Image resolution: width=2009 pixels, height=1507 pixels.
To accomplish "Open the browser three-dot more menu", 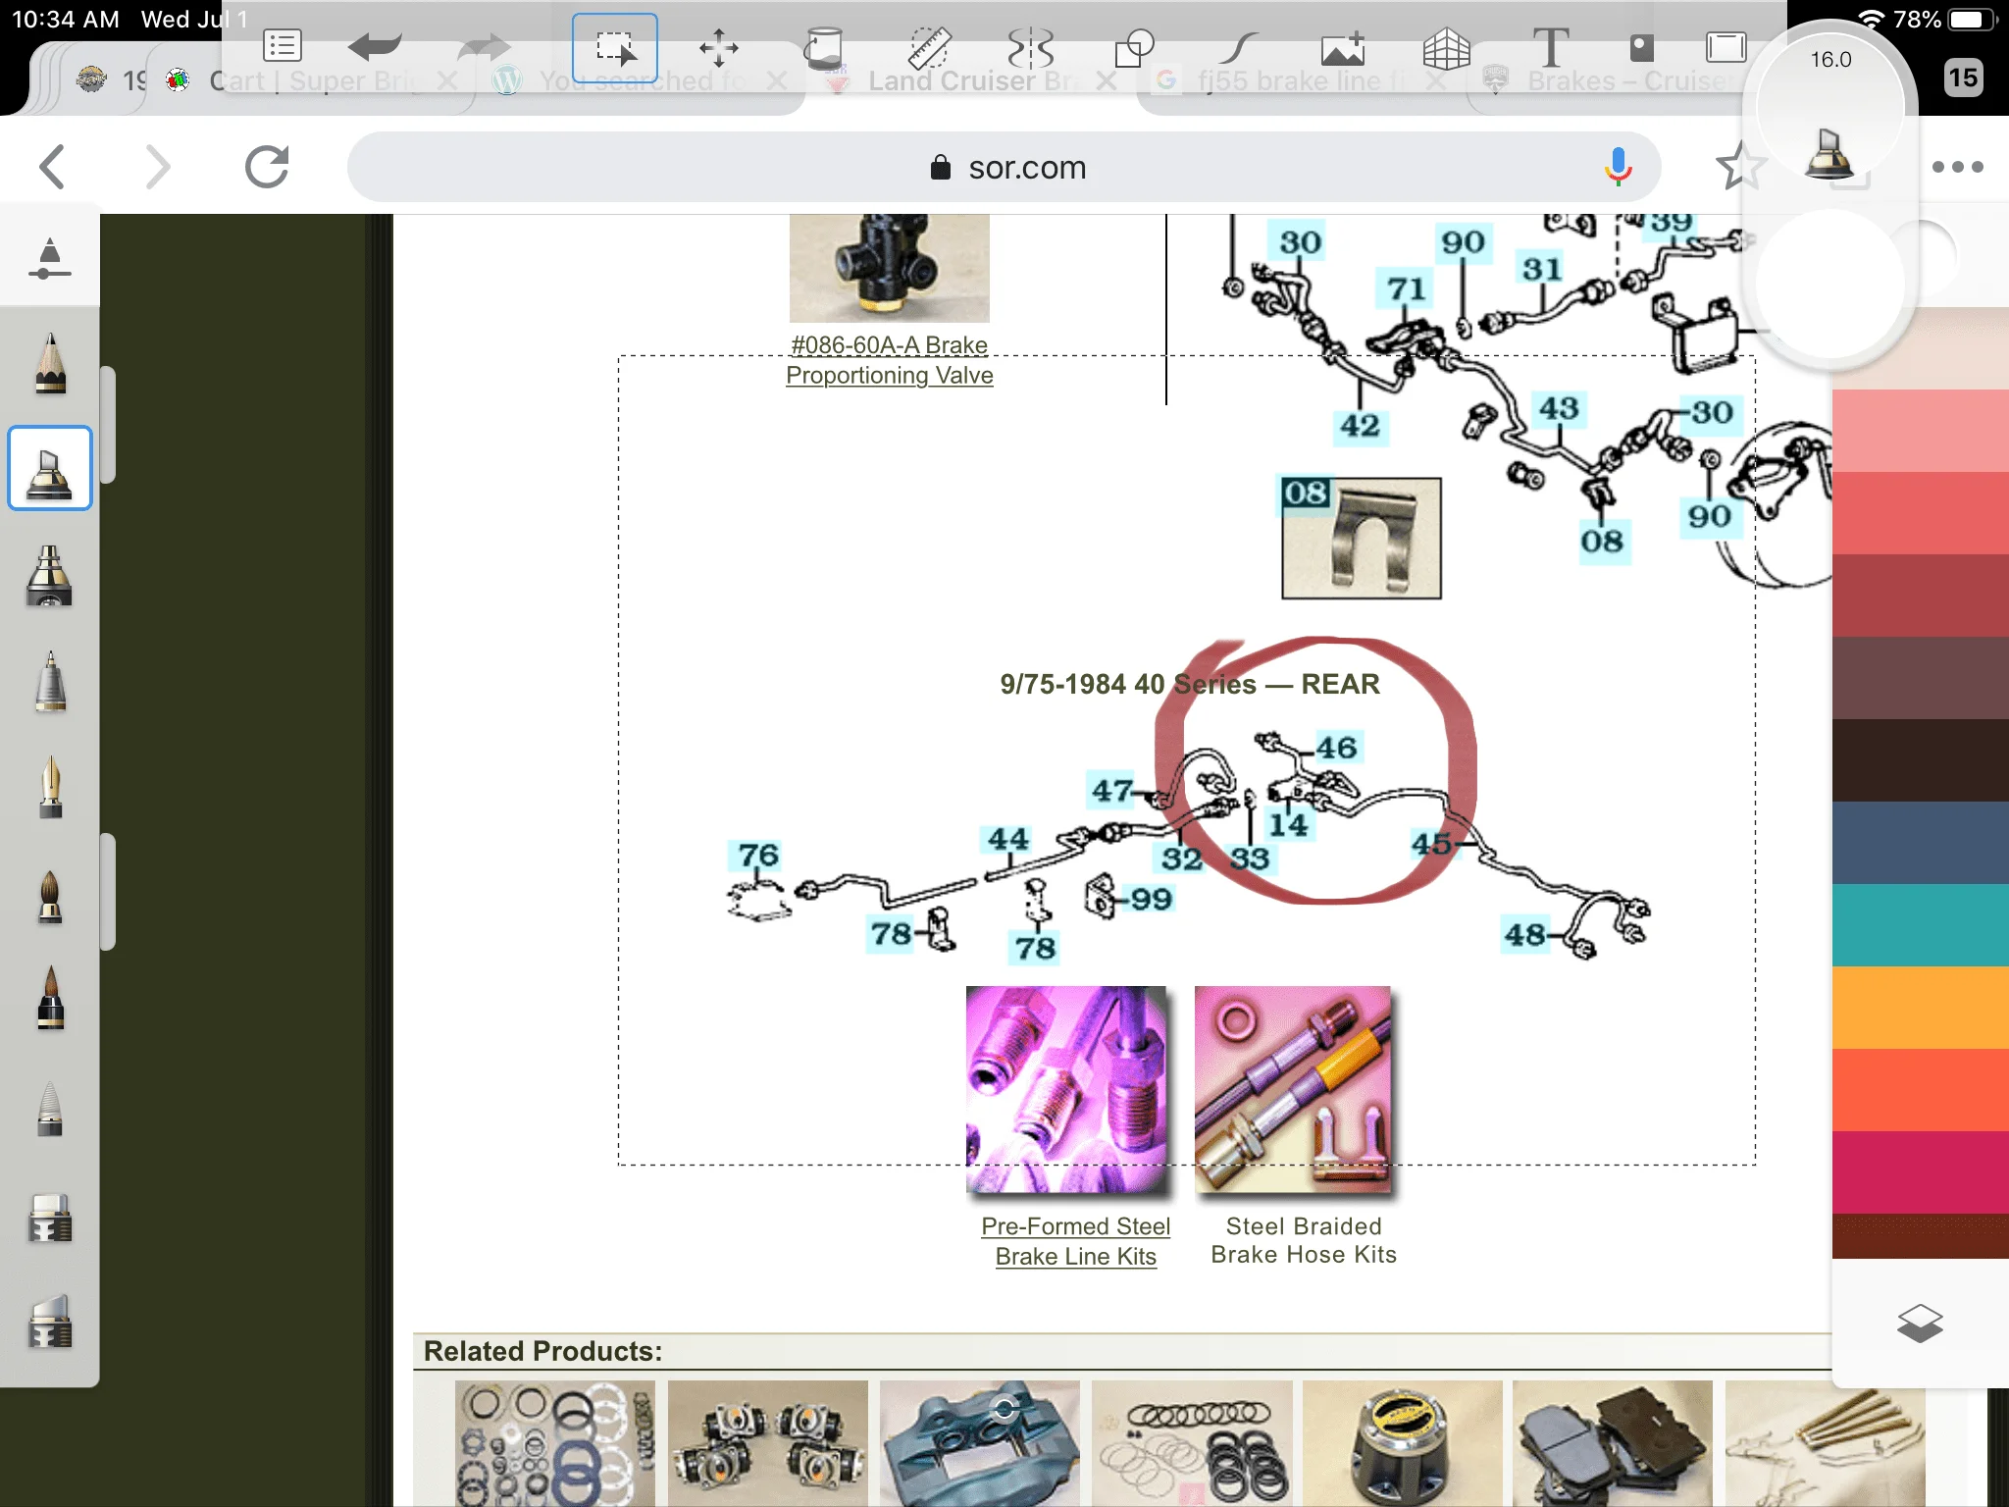I will (1957, 167).
